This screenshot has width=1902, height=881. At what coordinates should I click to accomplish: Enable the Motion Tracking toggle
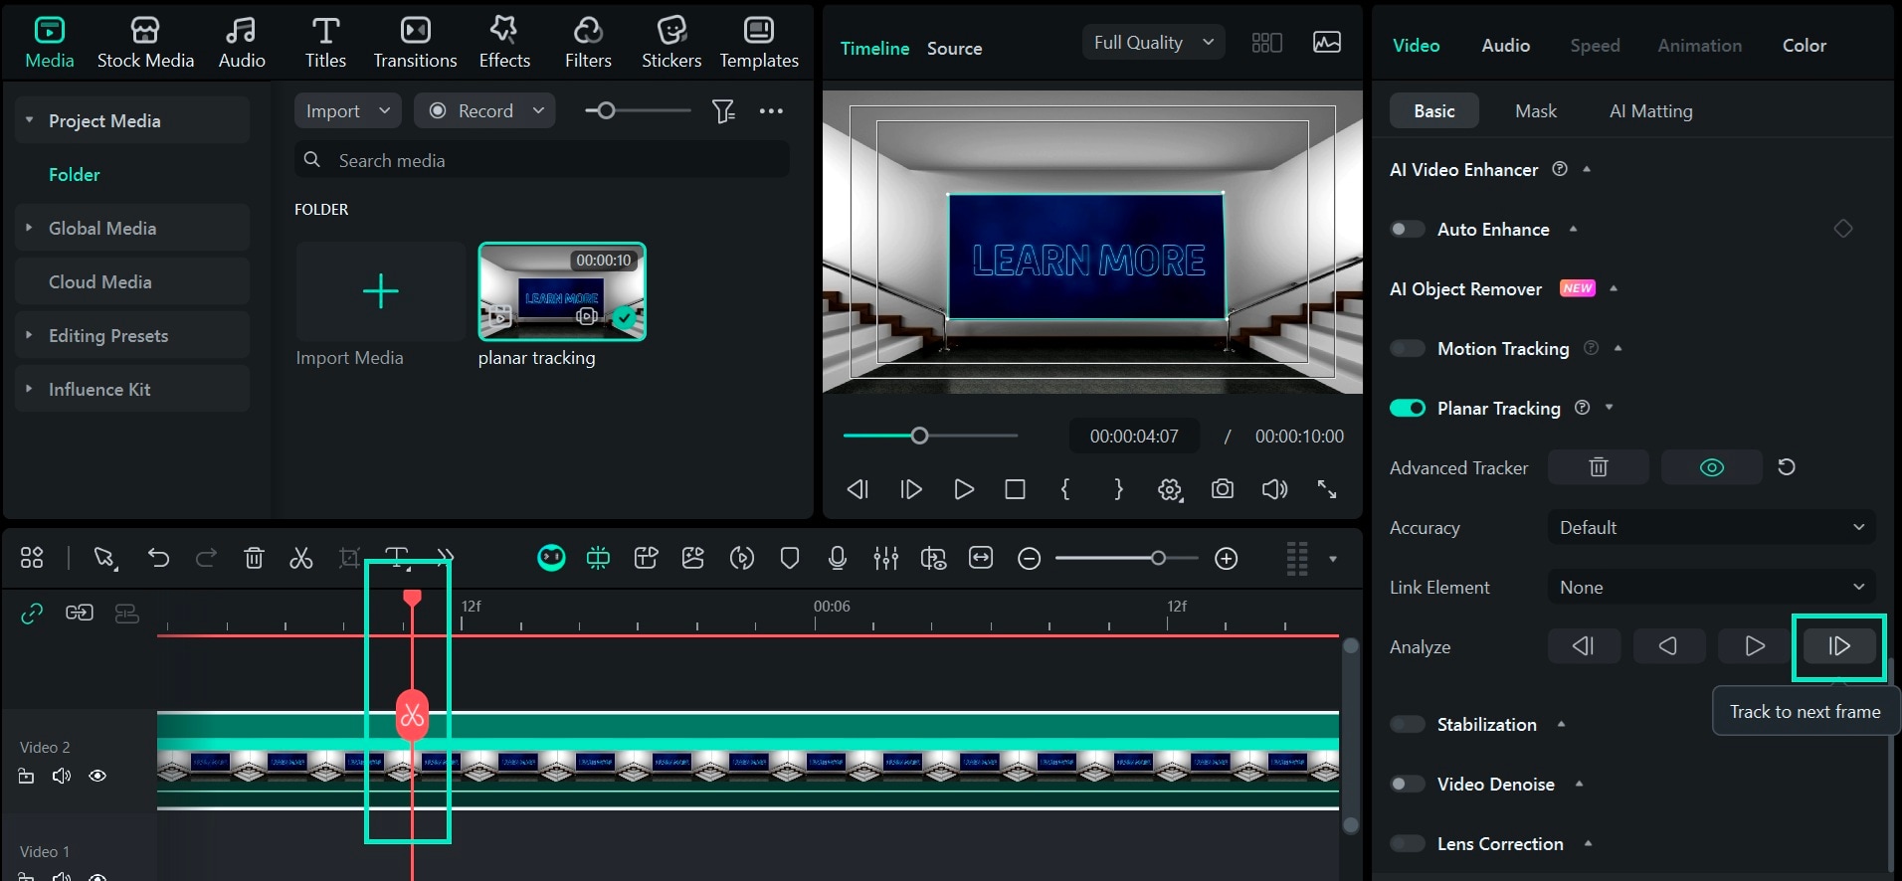pyautogui.click(x=1408, y=349)
